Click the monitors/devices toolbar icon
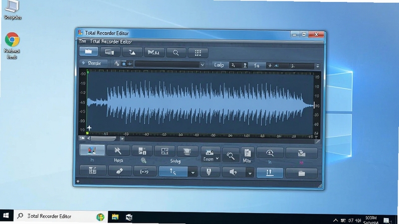399x224 pixels. click(110, 52)
